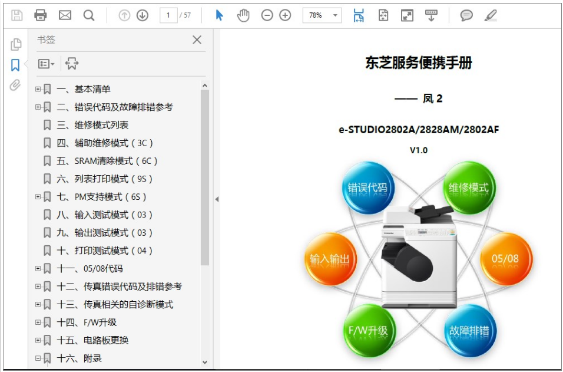This screenshot has height=372, width=563.
Task: Expand the 七、PM支持模式 (6S) bookmark
Action: coord(38,197)
